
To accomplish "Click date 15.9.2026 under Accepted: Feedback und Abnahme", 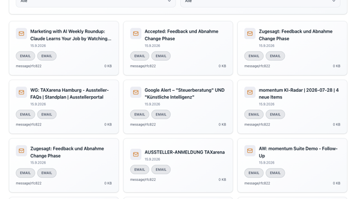I will coord(153,45).
